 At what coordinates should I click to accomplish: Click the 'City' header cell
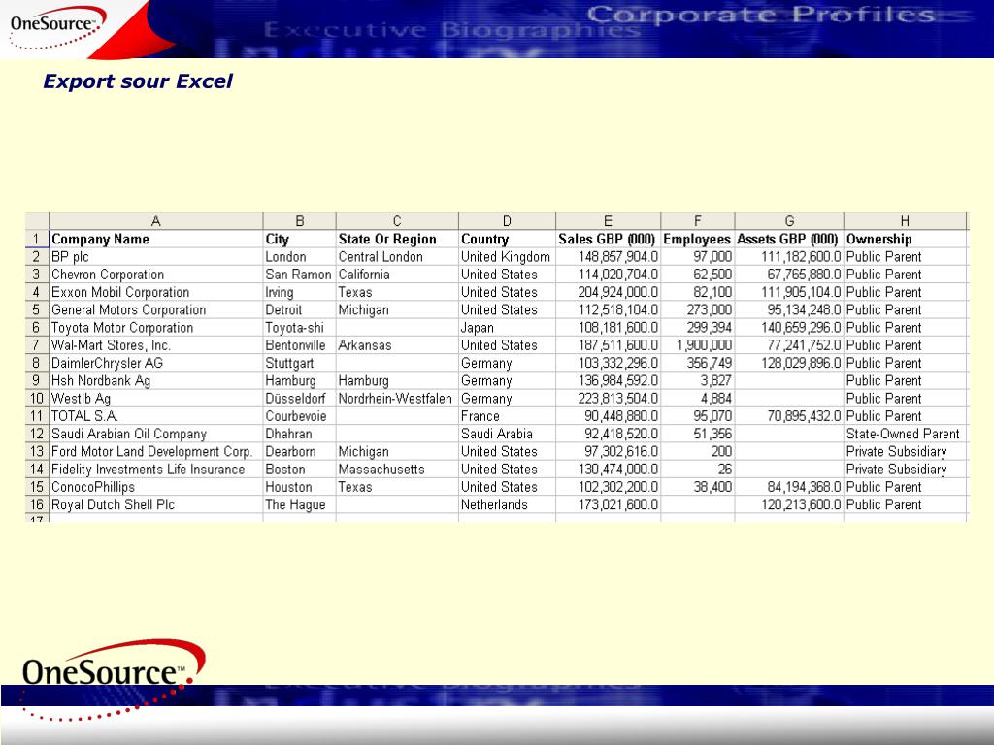pos(299,239)
